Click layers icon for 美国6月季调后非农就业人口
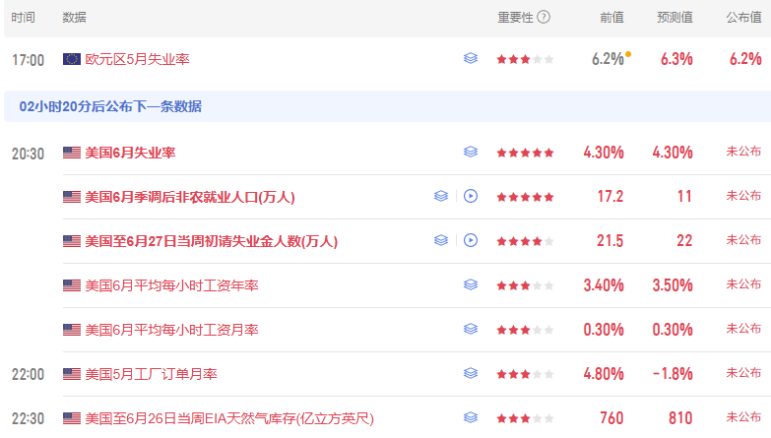The width and height of the screenshot is (771, 438). [441, 196]
